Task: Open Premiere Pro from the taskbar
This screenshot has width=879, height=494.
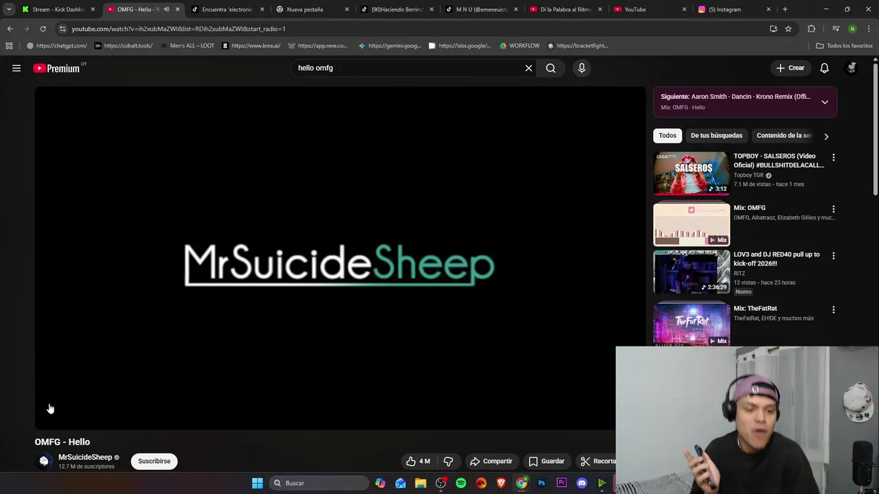Action: [562, 483]
